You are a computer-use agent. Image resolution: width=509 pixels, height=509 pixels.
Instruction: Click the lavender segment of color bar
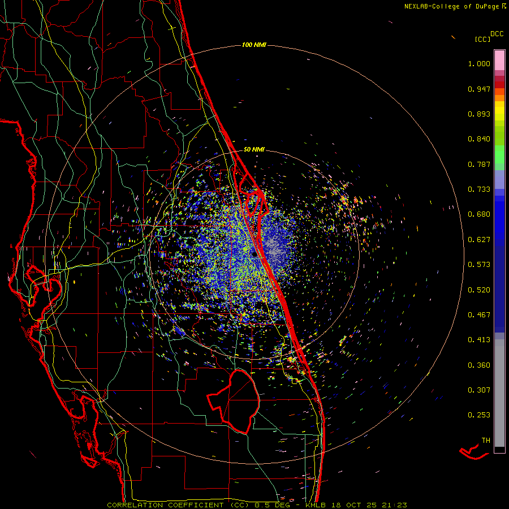[x=499, y=179]
